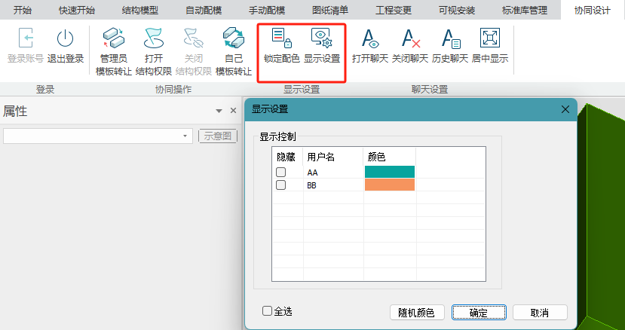
Task: Click 居中显示 icon
Action: click(x=490, y=38)
